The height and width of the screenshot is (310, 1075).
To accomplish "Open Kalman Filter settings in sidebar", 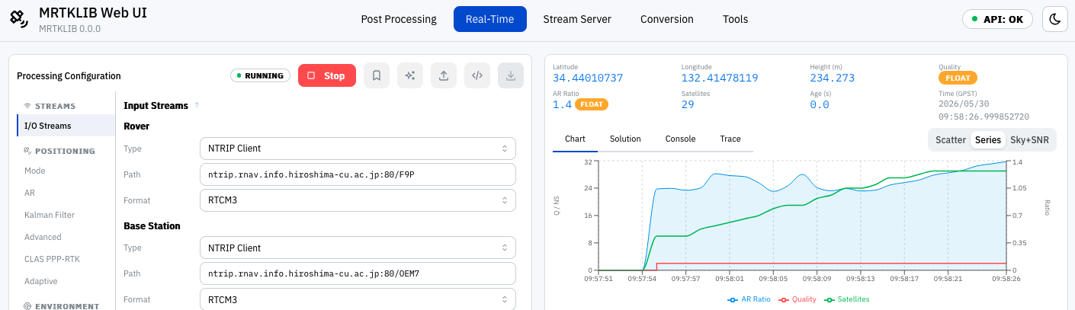I will click(x=66, y=215).
